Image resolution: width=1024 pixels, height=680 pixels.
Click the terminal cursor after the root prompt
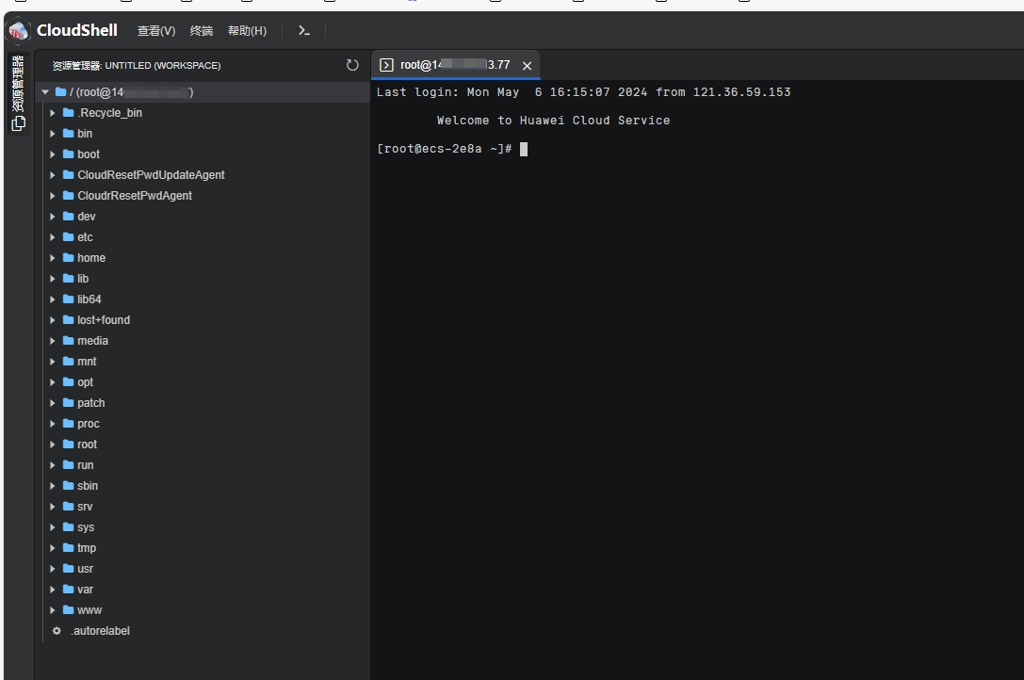coord(524,150)
